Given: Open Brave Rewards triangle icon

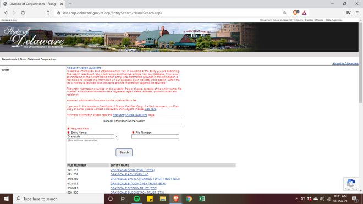Looking at the screenshot, I should pos(304,13).
